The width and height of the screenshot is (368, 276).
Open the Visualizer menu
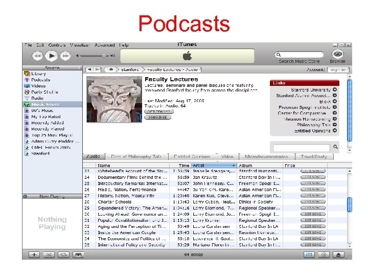[x=80, y=45]
